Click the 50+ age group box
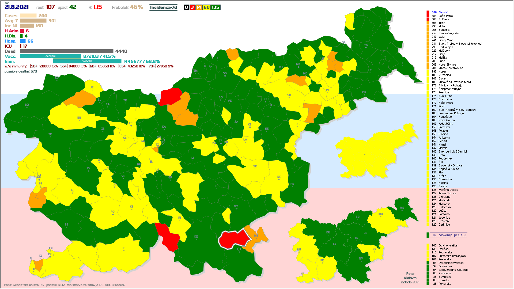Screen dimensions: 514x289 34,66
